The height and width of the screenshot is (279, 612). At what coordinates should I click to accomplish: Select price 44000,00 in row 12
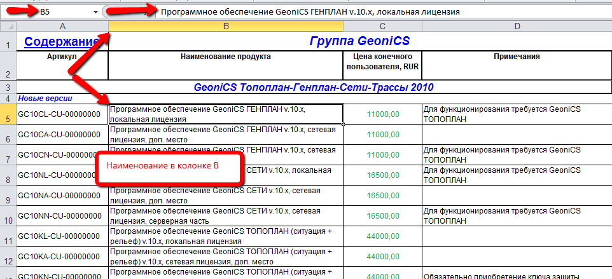(382, 256)
